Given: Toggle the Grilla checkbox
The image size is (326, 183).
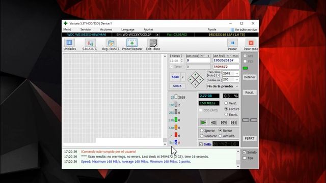Looking at the screenshot, I should tap(201, 144).
